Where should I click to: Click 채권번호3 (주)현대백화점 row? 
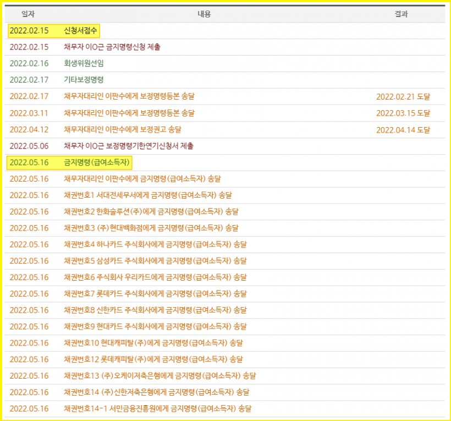[x=225, y=228]
